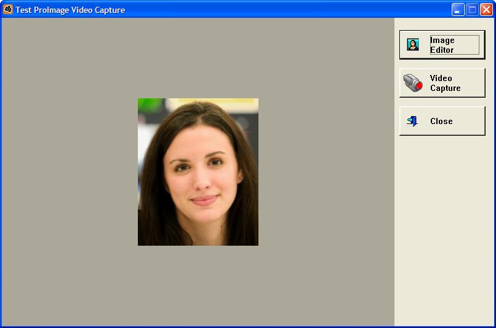This screenshot has height=328, width=496.
Task: Click the camcorder icon on Video Capture
Action: click(x=413, y=83)
